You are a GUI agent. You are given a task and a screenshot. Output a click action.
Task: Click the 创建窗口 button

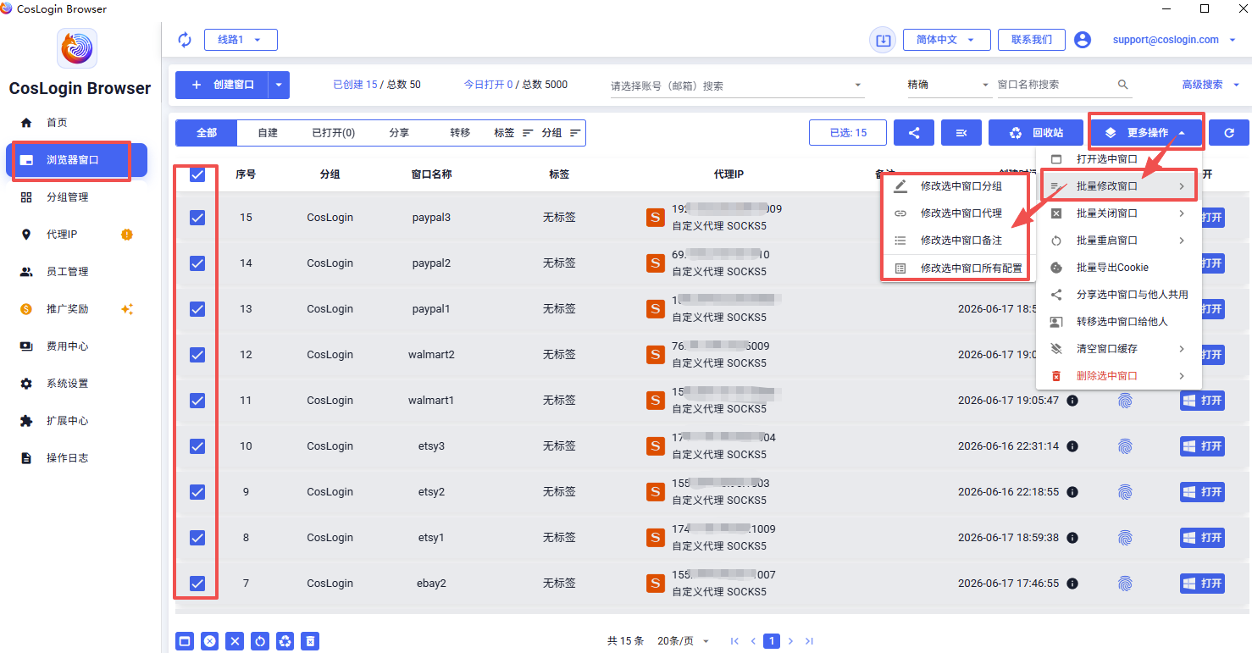tap(223, 85)
